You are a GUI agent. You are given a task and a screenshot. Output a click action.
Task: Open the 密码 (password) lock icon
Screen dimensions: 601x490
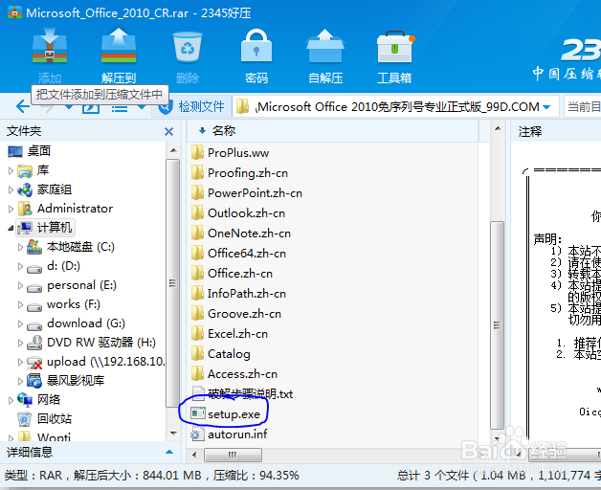[256, 45]
